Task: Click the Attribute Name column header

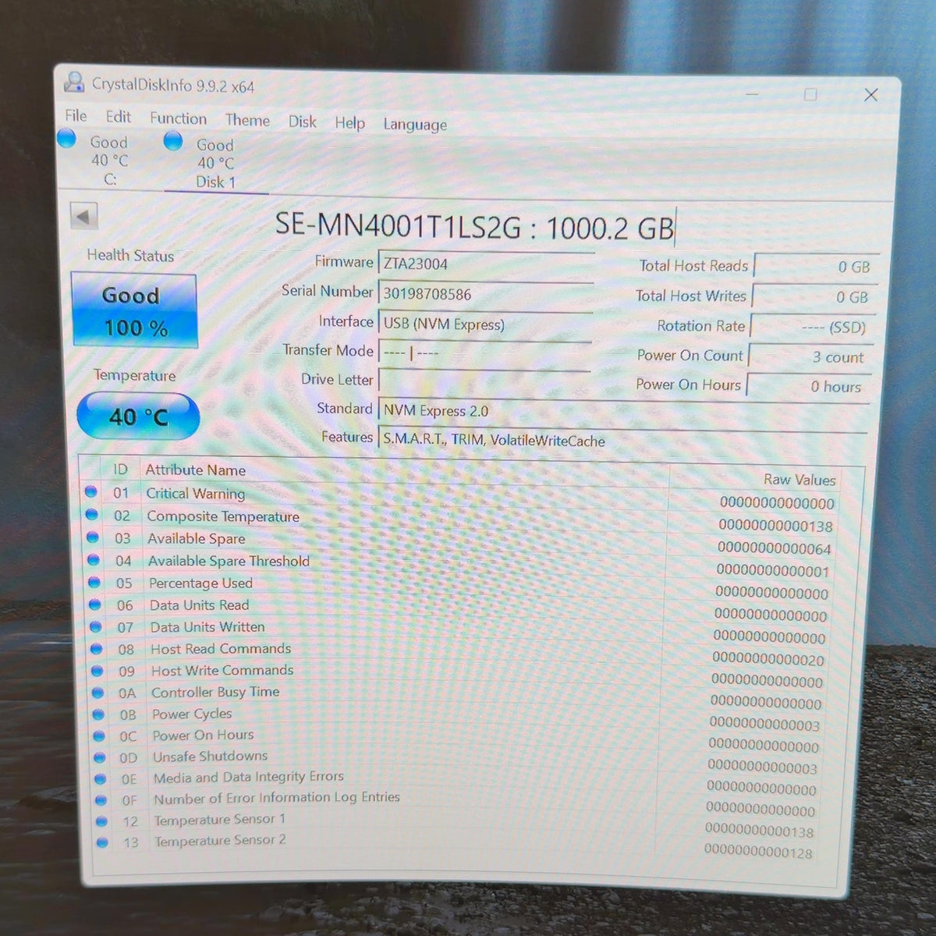Action: pos(196,470)
